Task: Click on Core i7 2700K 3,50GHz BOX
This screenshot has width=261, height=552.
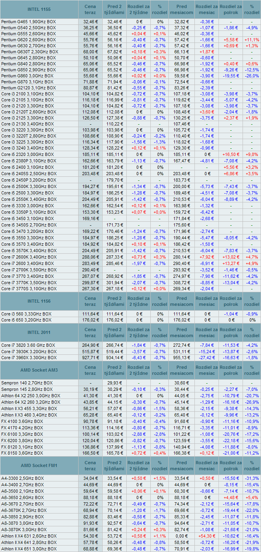Action: point(28,271)
